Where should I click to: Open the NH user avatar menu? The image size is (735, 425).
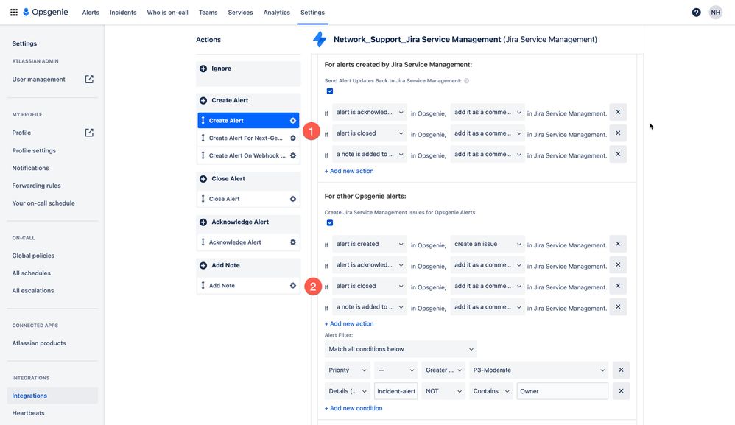[715, 13]
